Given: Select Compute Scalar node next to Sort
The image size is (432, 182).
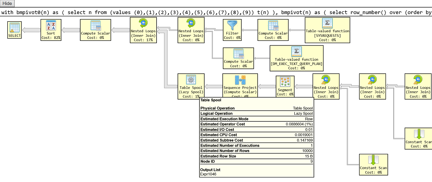Looking at the screenshot, I should pos(95,30).
